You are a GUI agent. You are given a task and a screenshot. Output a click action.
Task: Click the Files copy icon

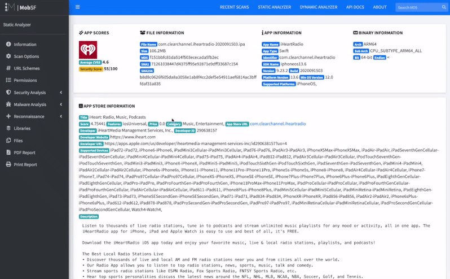click(8, 141)
